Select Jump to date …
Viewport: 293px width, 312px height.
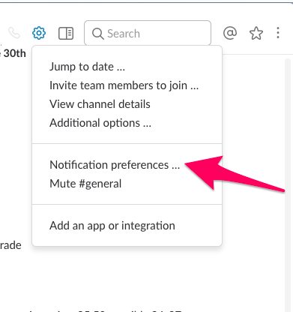[x=87, y=67]
